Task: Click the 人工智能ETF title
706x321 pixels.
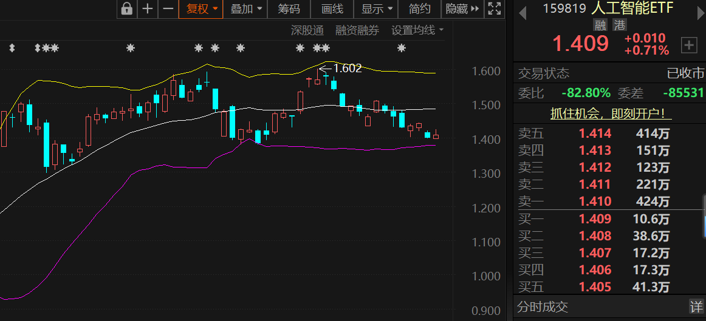Action: 632,8
